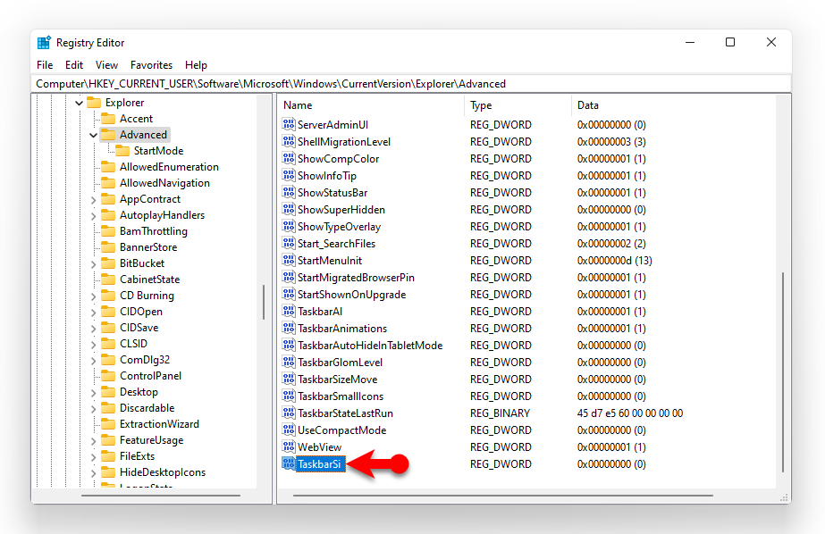Open the View menu

(x=106, y=65)
